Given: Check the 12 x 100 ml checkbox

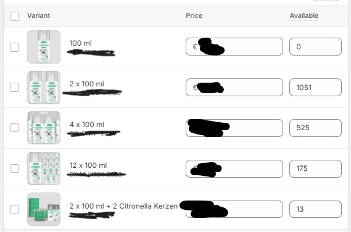Looking at the screenshot, I should [15, 168].
